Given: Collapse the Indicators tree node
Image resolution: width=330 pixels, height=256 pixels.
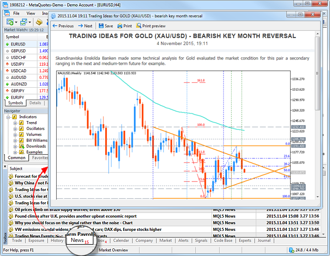Looking at the screenshot, I should pos(8,117).
